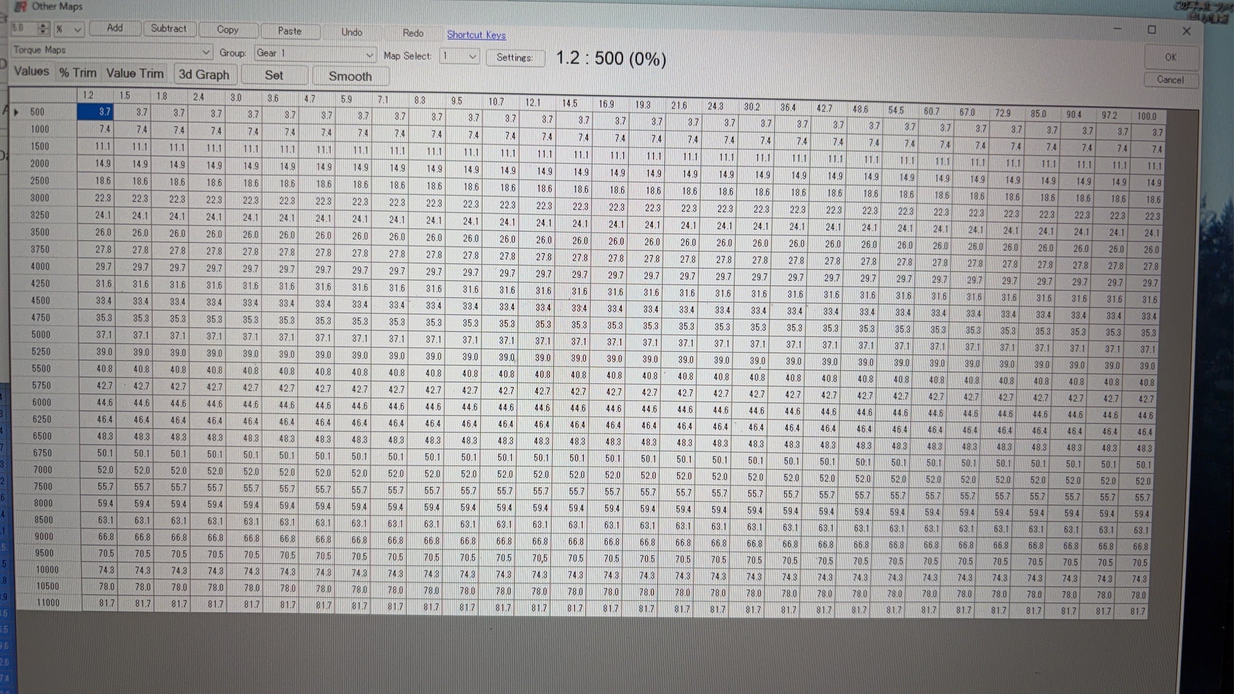Viewport: 1234px width, 694px height.
Task: Click the Set button
Action: tap(274, 76)
